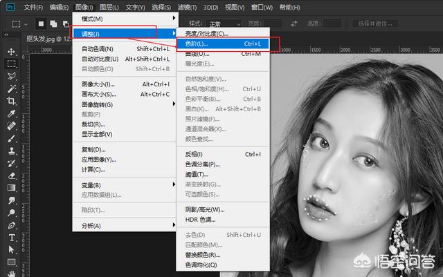This screenshot has width=443, height=277.
Task: Expand the 分析(A) submenu
Action: [125, 226]
